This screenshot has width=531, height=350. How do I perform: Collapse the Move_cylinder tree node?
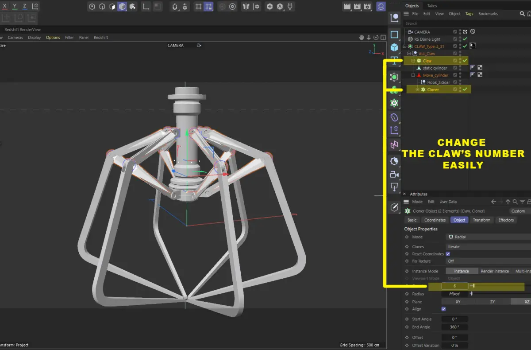(413, 75)
